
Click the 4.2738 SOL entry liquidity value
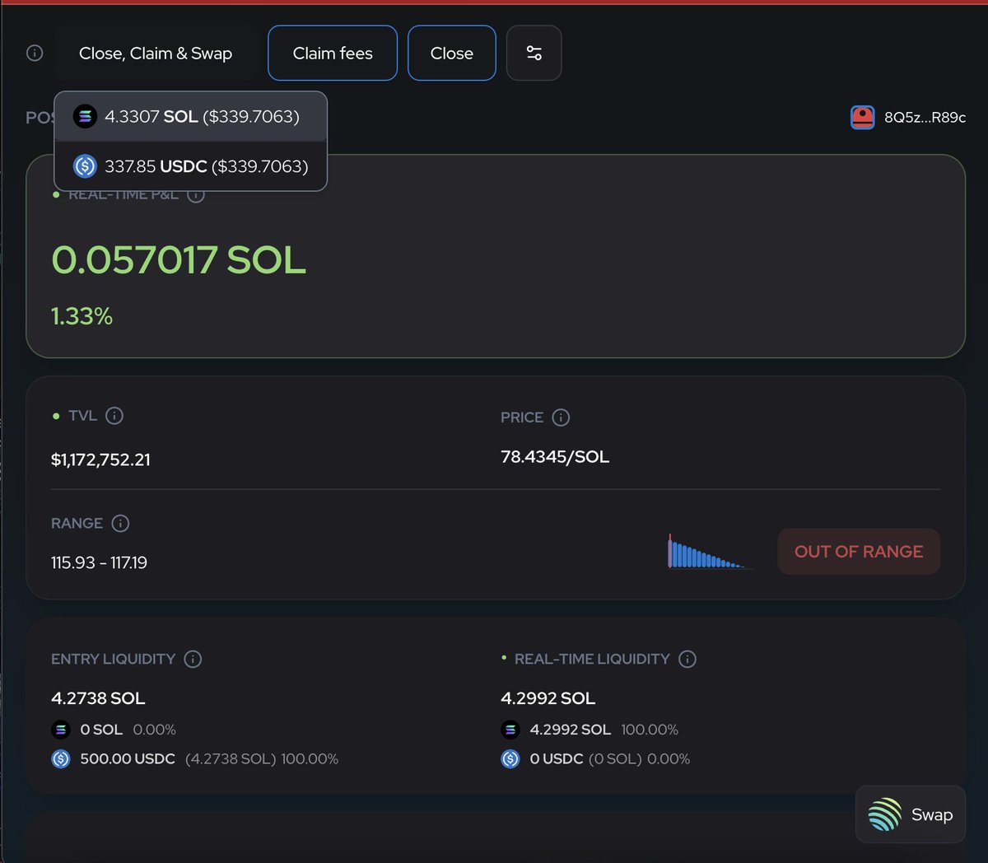tap(98, 698)
